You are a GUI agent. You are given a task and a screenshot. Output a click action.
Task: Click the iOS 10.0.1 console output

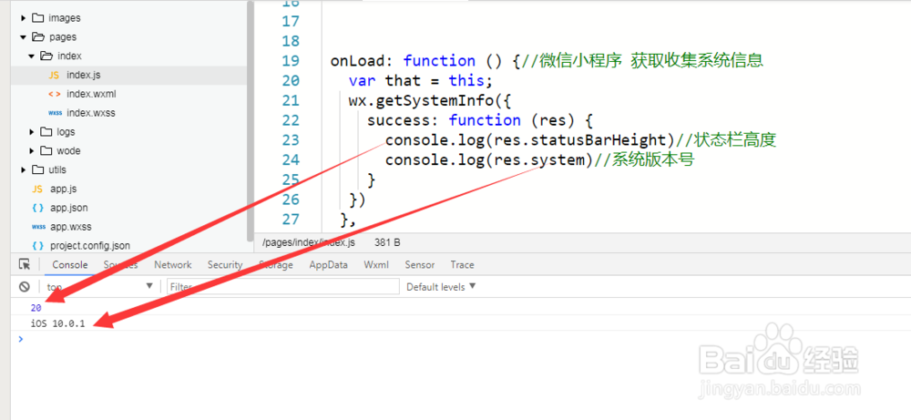click(57, 323)
